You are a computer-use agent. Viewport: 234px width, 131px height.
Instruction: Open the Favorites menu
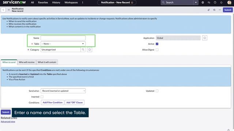pos(43,3)
